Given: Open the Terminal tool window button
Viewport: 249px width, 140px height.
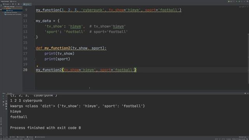Looking at the screenshot, I should [30, 137].
